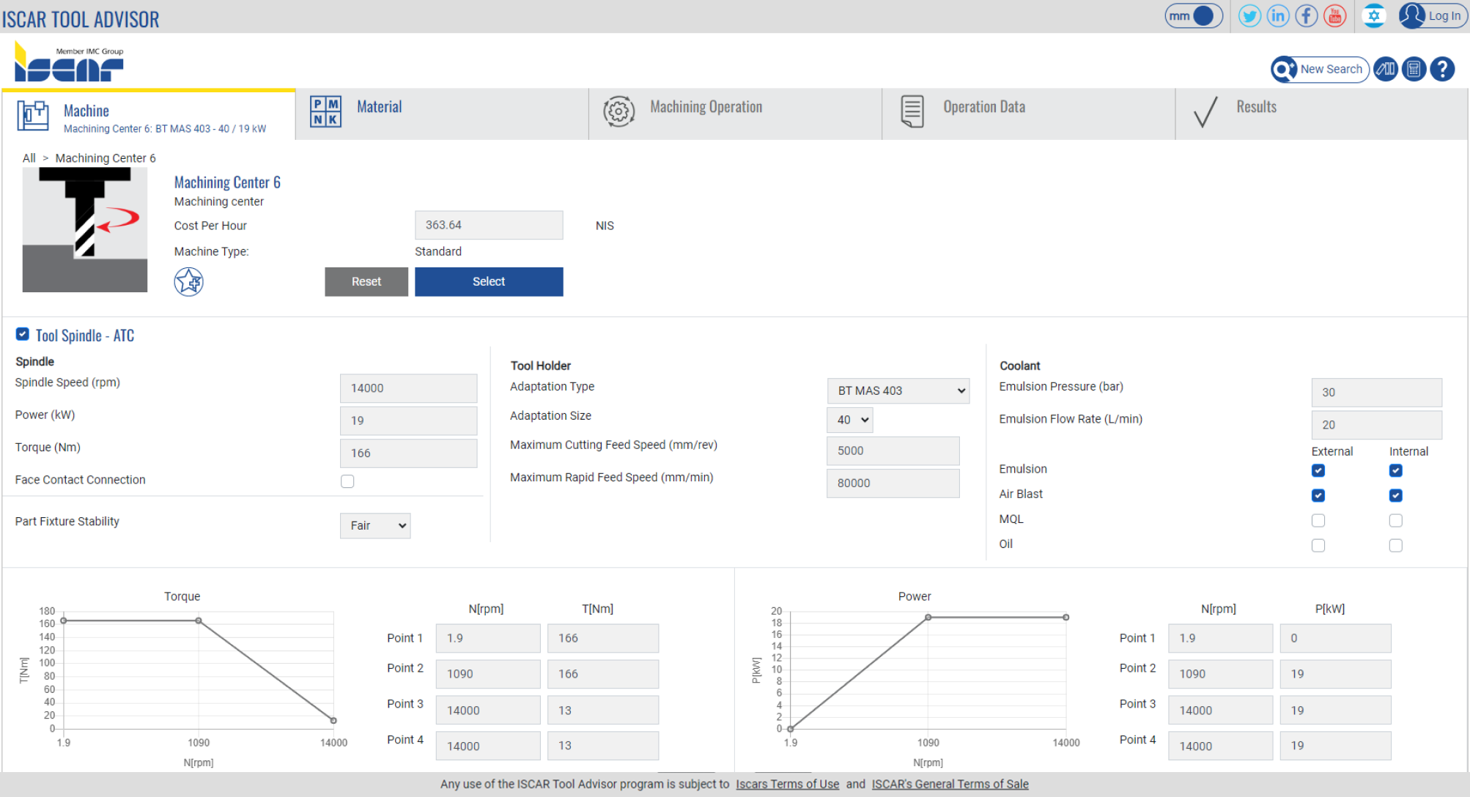Edit the Cost Per Hour field
Screen dimensions: 1470x797
[x=489, y=225]
